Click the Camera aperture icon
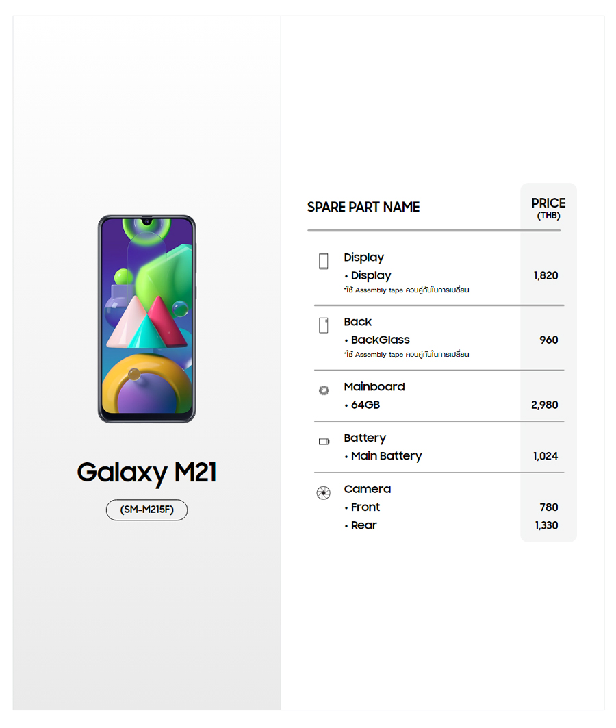 [324, 493]
